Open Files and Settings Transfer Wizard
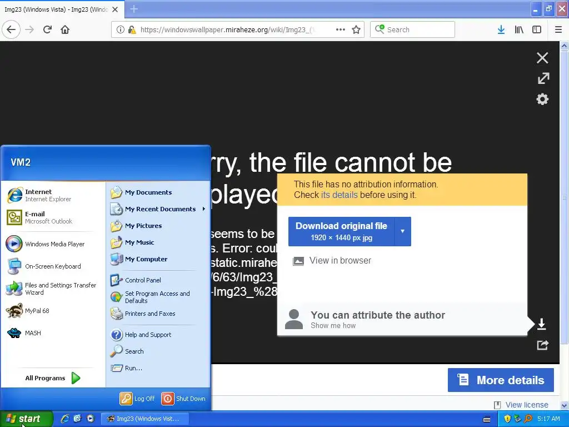Viewport: 569px width, 427px height. point(54,289)
